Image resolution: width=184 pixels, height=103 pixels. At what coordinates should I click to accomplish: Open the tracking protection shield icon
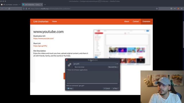[24, 9]
